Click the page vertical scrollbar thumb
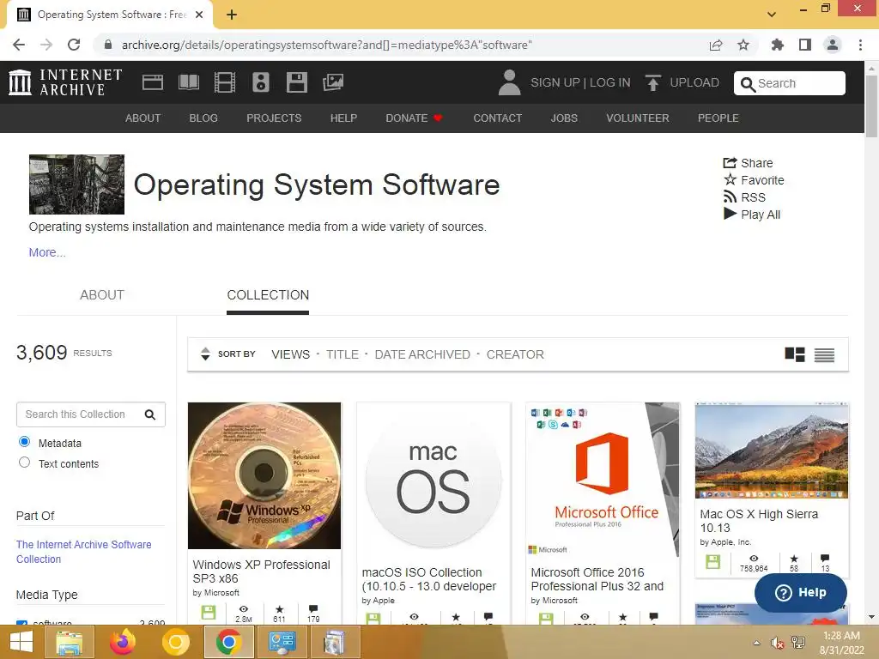 pyautogui.click(x=870, y=106)
